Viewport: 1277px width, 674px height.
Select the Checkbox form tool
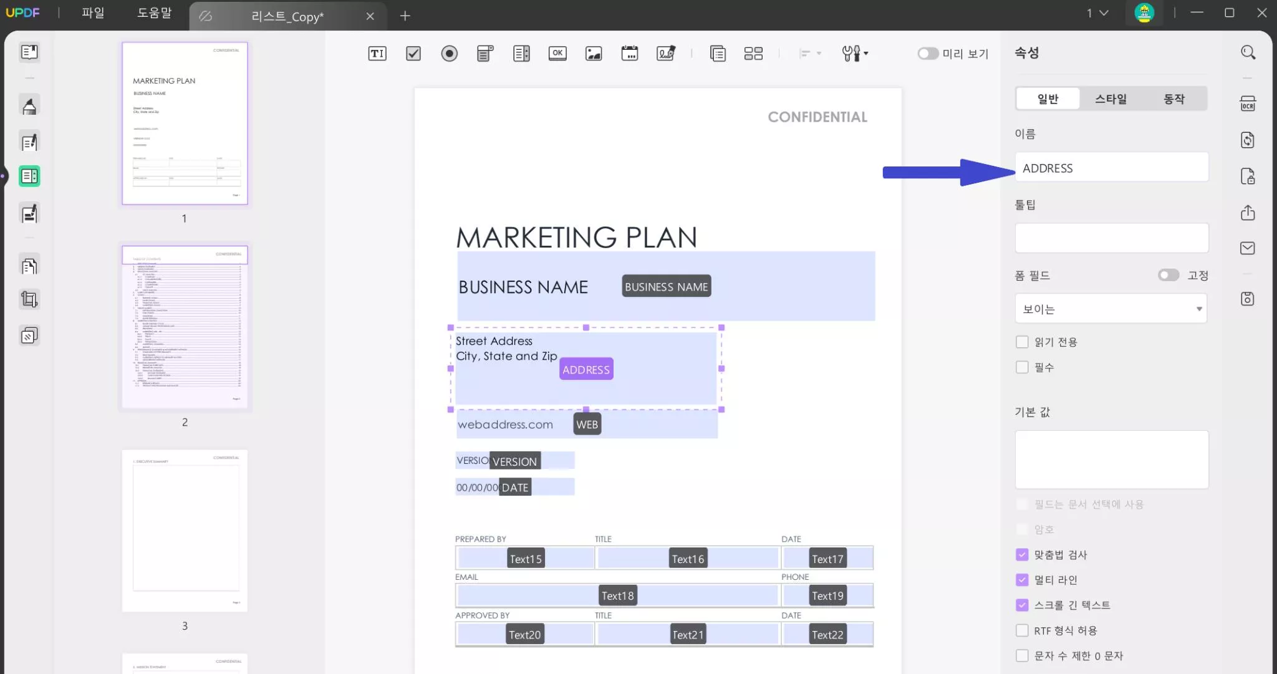point(413,54)
